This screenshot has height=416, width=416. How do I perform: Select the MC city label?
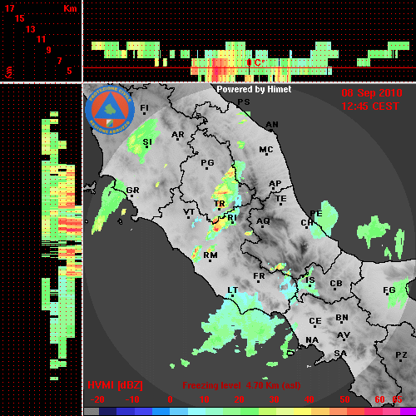click(x=266, y=150)
